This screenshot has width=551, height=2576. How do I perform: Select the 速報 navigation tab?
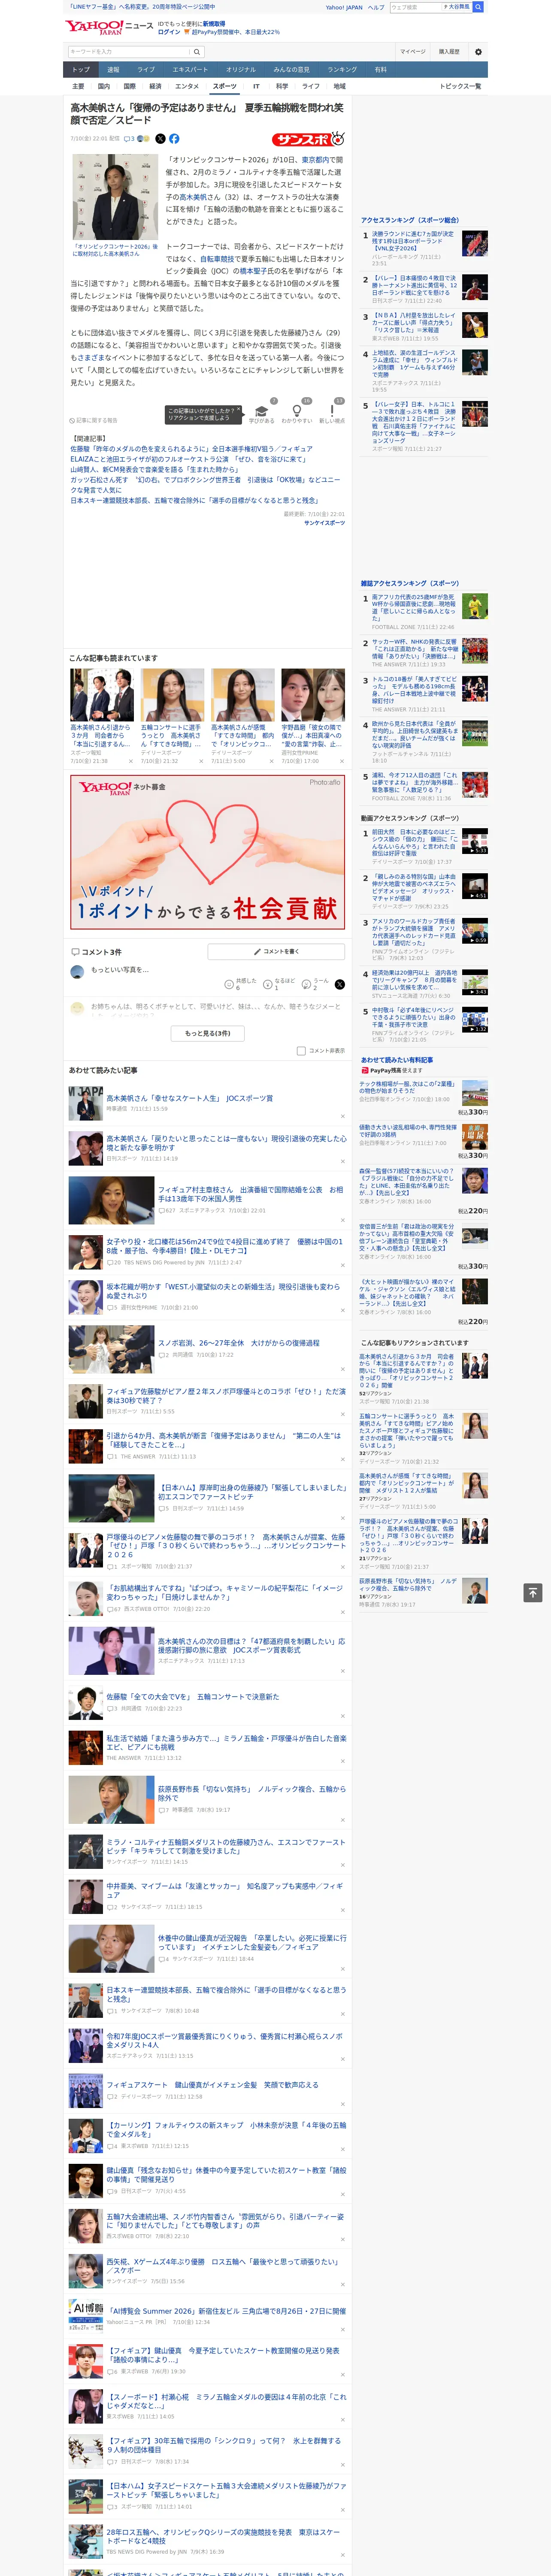coord(113,70)
